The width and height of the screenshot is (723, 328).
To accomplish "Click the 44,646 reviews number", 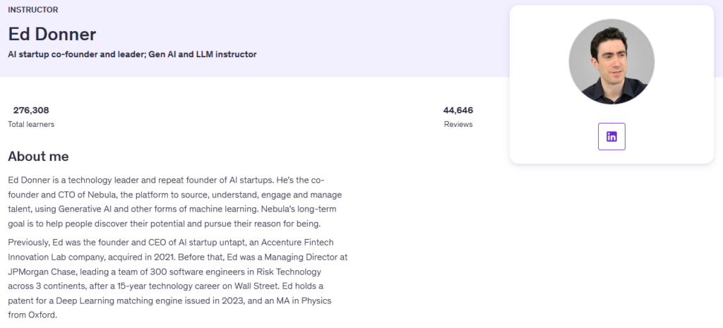I will 458,110.
